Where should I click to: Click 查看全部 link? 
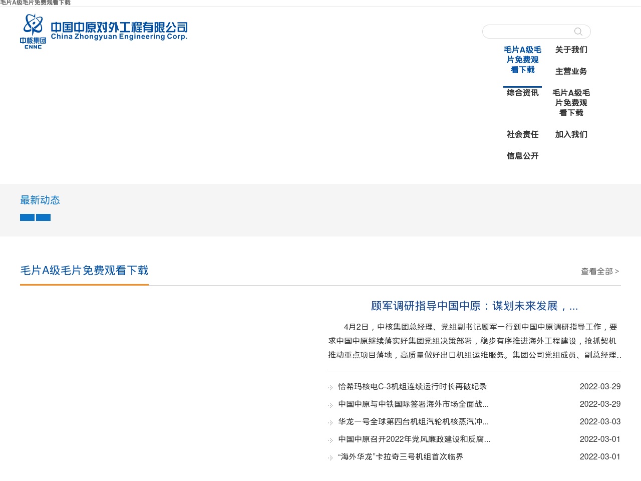[x=600, y=271]
